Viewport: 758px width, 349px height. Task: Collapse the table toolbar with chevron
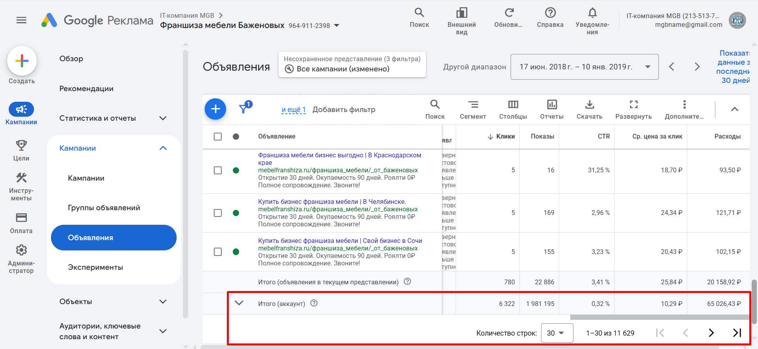tap(735, 109)
